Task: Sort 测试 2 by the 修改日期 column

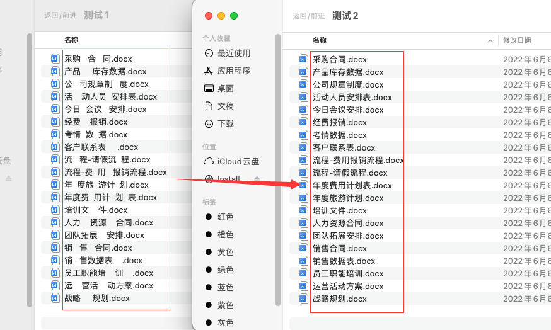Action: (517, 41)
